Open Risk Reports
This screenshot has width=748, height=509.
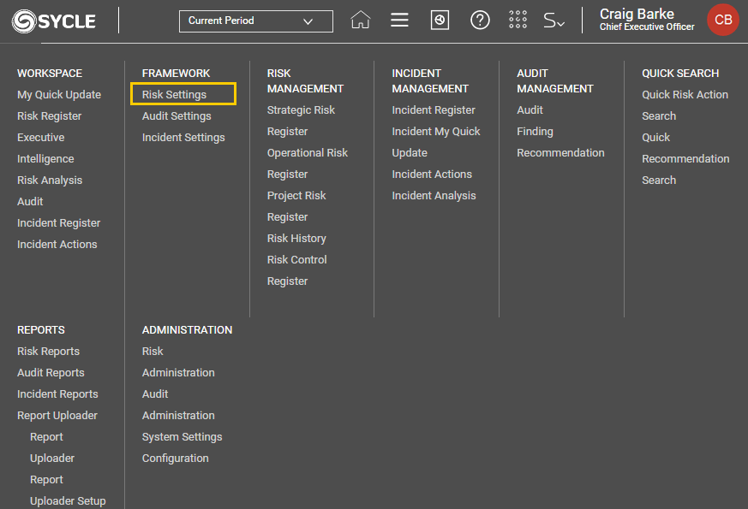tap(48, 352)
